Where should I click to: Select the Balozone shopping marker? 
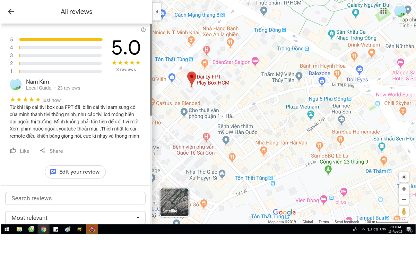click(322, 81)
